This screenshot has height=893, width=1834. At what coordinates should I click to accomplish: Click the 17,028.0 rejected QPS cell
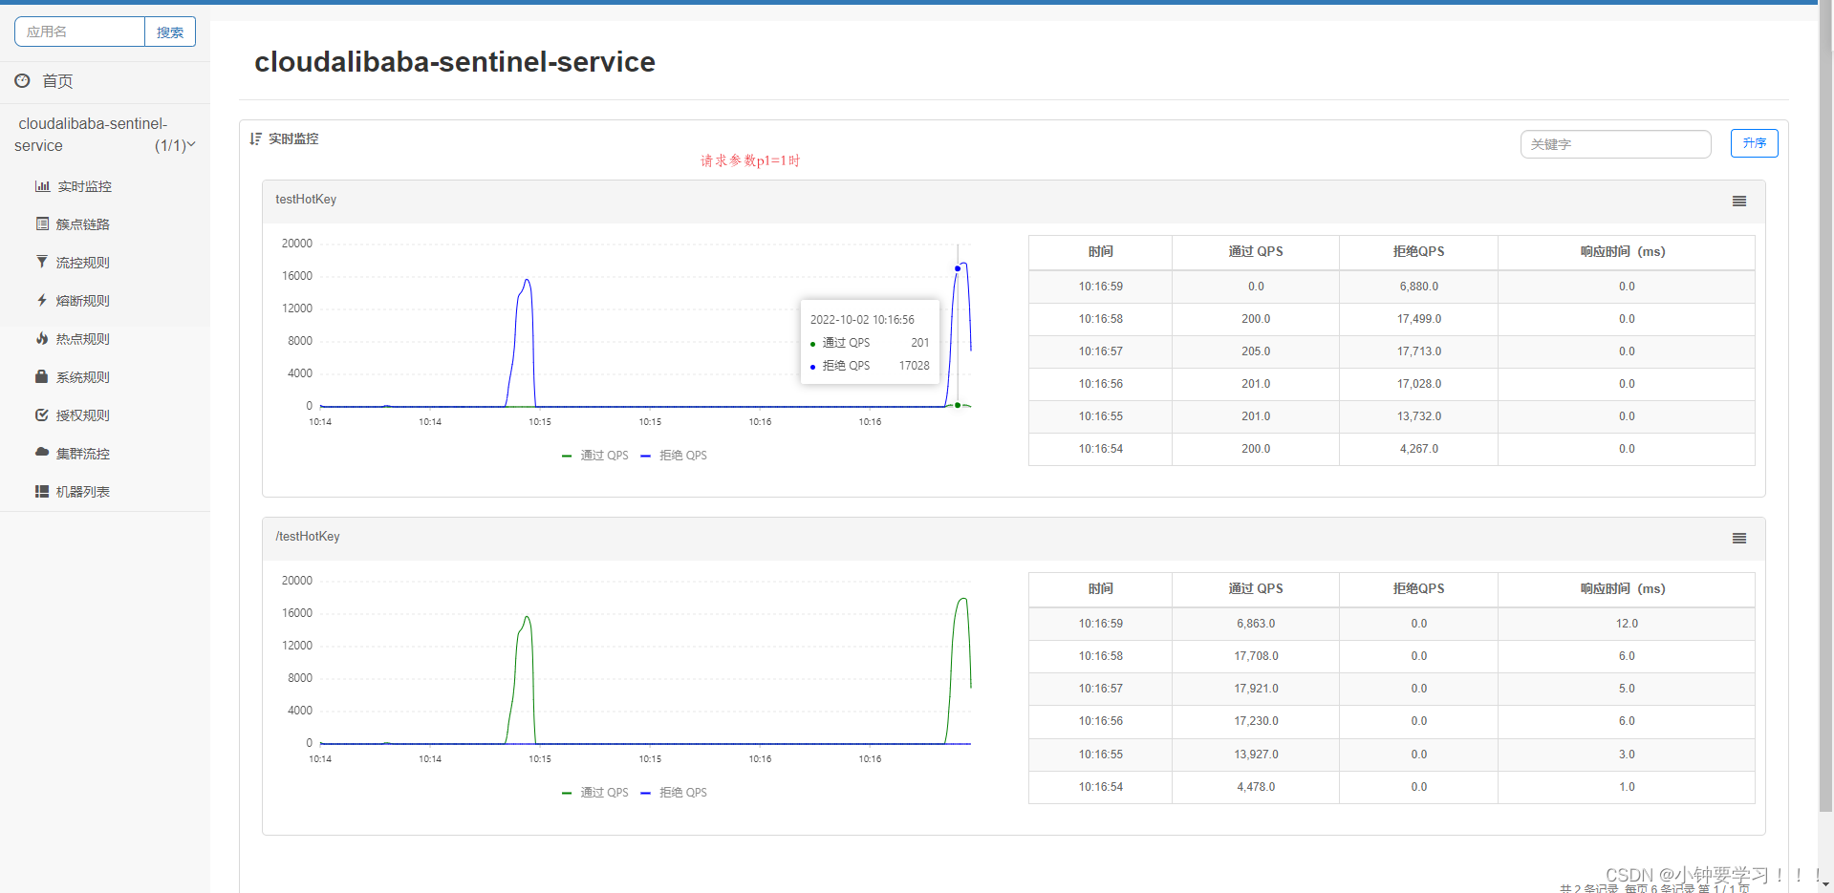point(1418,384)
